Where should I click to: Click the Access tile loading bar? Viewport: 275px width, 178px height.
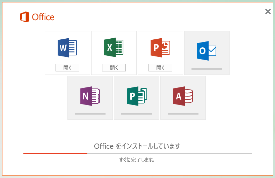(183, 114)
